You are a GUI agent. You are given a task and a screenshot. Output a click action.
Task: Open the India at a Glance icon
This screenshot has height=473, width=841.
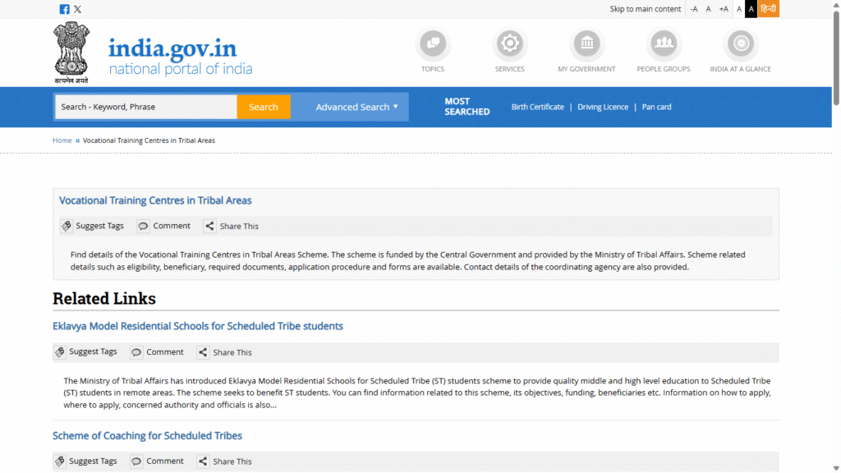[740, 44]
